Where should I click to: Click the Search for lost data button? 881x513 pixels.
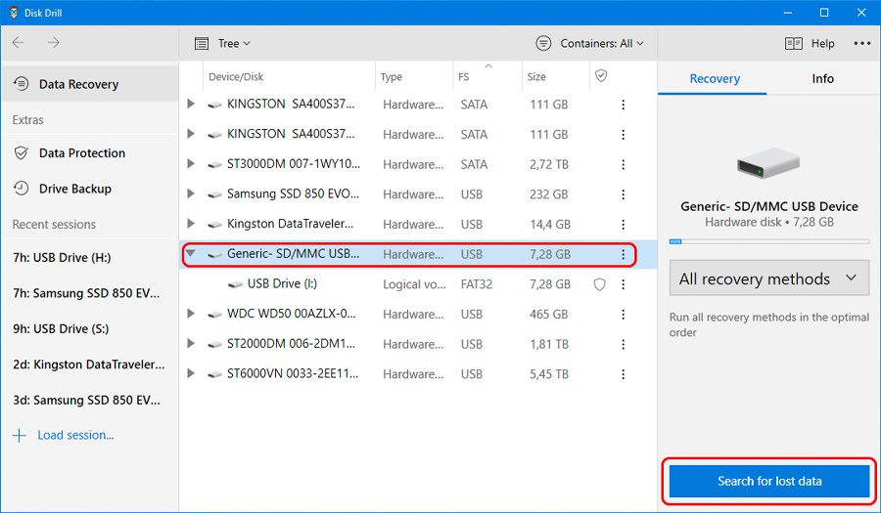768,481
